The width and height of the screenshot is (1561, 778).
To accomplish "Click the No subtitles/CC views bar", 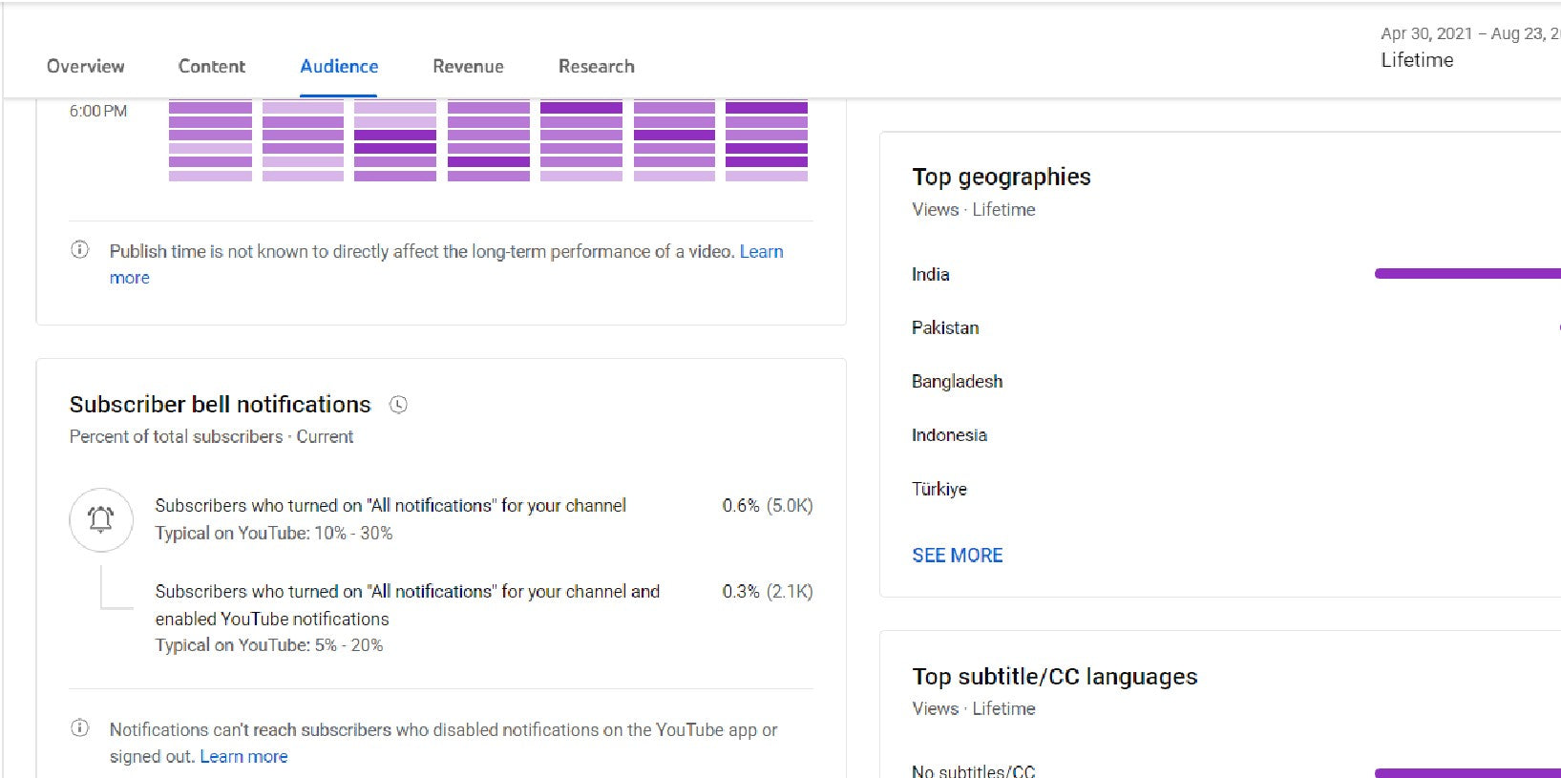I will tap(1466, 772).
